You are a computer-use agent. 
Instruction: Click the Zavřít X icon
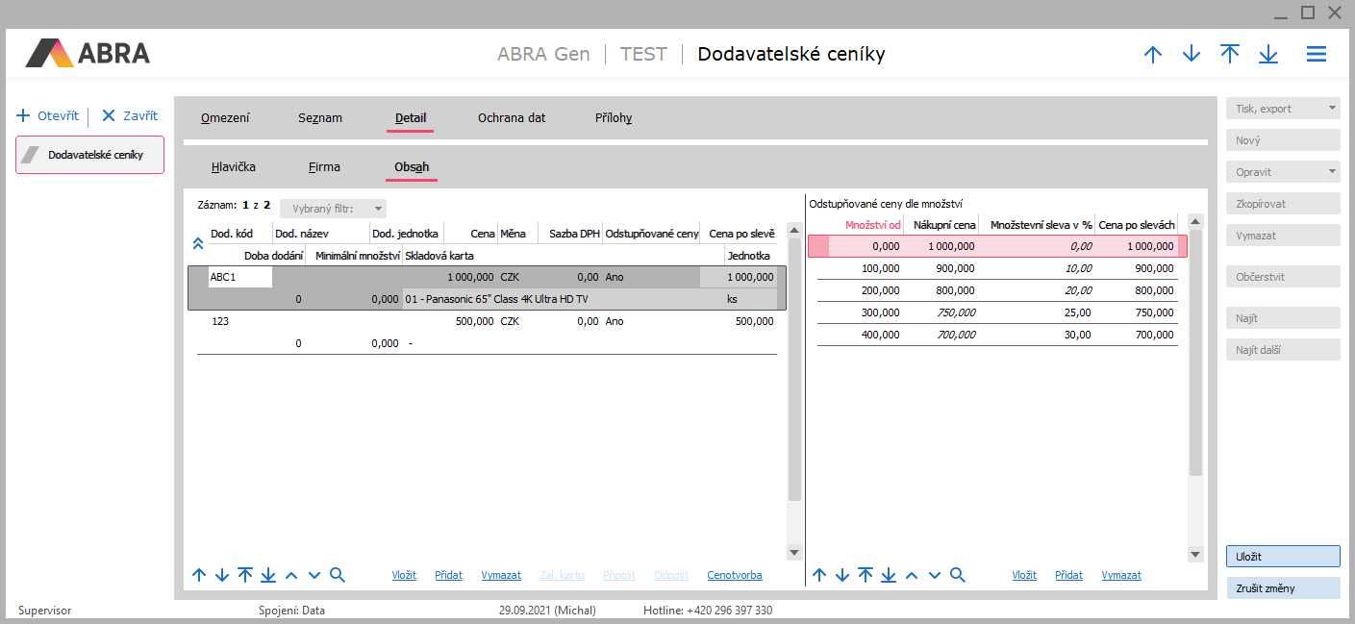tap(109, 116)
